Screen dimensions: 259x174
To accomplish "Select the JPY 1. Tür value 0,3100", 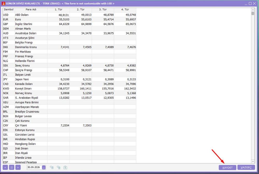I will tap(65, 79).
